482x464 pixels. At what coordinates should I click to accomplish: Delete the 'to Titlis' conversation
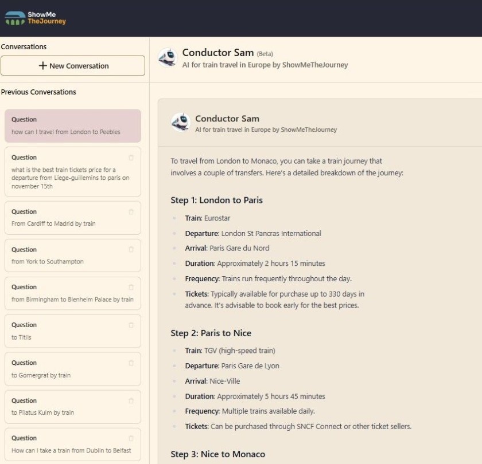pyautogui.click(x=131, y=325)
